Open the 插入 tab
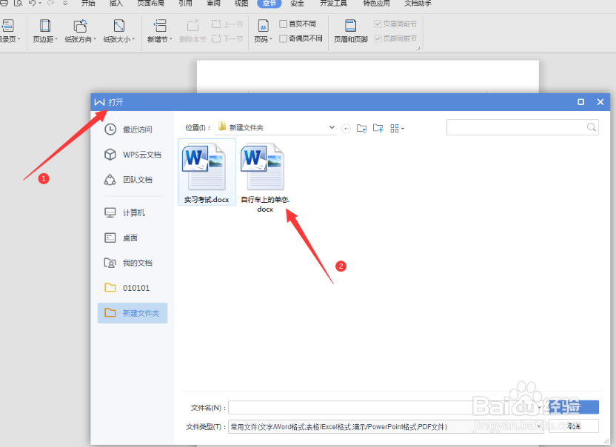Viewport: 616px width, 447px height. click(116, 3)
